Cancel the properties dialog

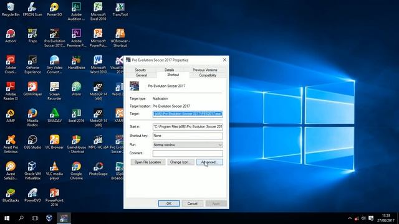coord(193,203)
